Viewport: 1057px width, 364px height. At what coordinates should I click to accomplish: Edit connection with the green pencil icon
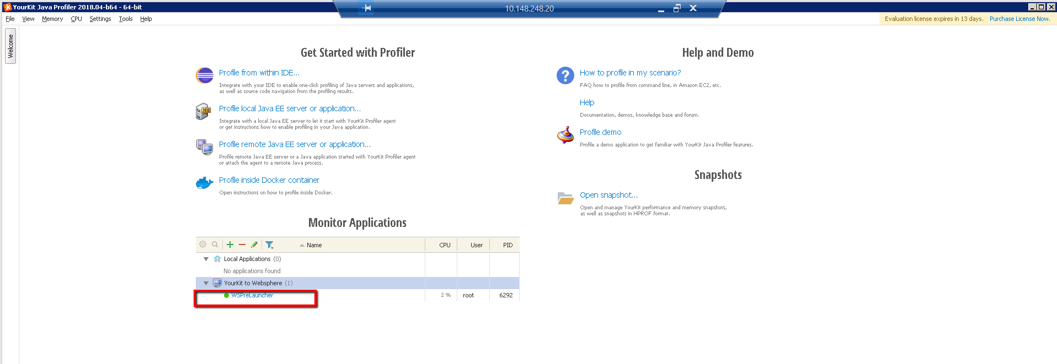[x=254, y=245]
